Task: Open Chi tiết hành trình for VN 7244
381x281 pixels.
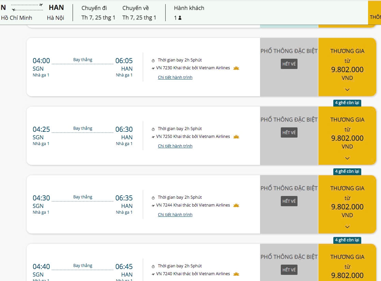Action: click(175, 215)
